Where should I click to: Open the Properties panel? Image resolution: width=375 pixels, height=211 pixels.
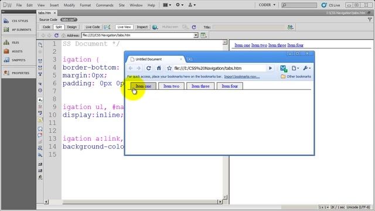16,73
